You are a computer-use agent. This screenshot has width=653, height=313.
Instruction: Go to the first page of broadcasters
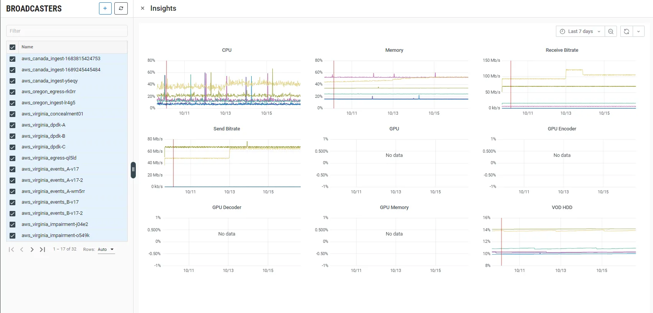pos(12,250)
